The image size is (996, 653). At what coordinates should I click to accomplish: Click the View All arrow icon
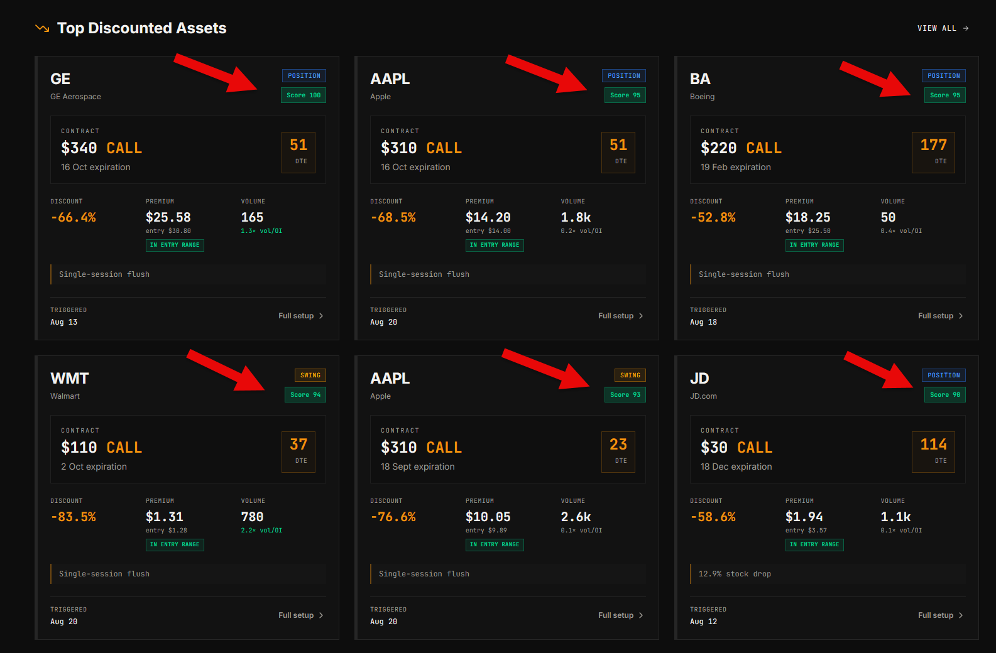(966, 28)
